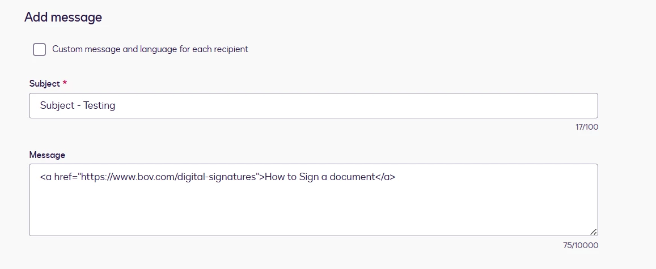Grab the Message box resize handle

(593, 231)
